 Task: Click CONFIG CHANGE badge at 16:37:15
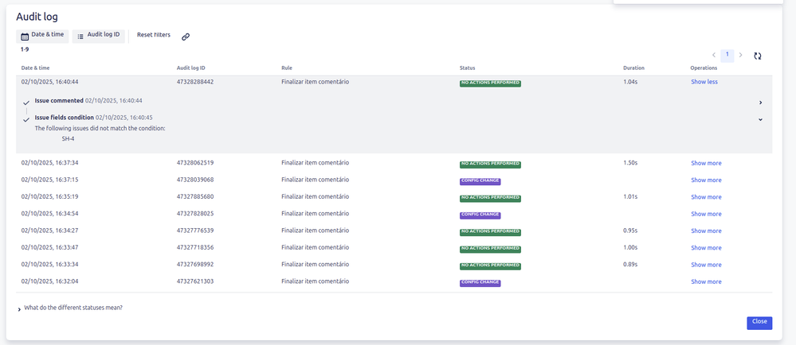click(480, 181)
